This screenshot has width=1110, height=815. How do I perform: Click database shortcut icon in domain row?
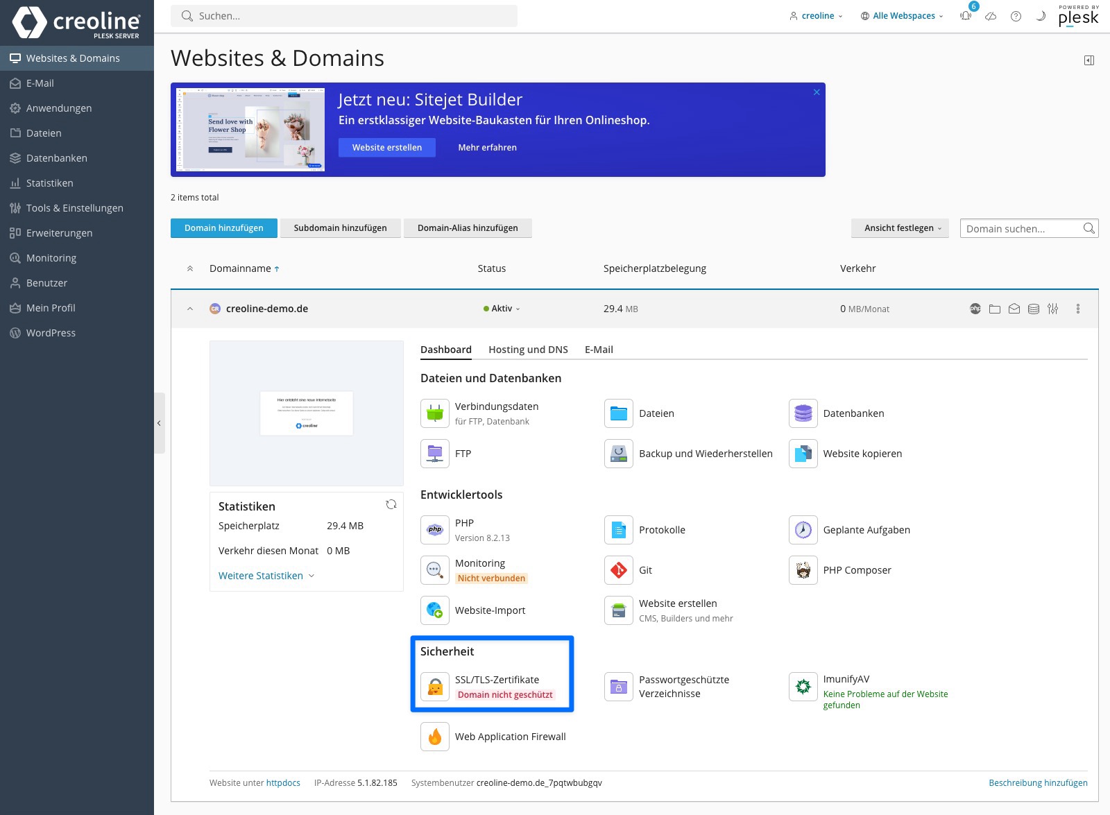tap(1034, 309)
